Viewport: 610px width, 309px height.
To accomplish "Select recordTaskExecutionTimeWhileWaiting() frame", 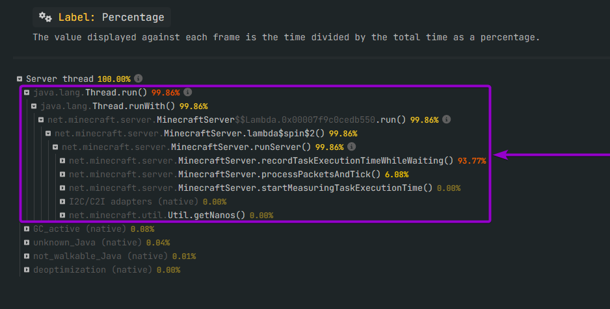I will point(261,161).
